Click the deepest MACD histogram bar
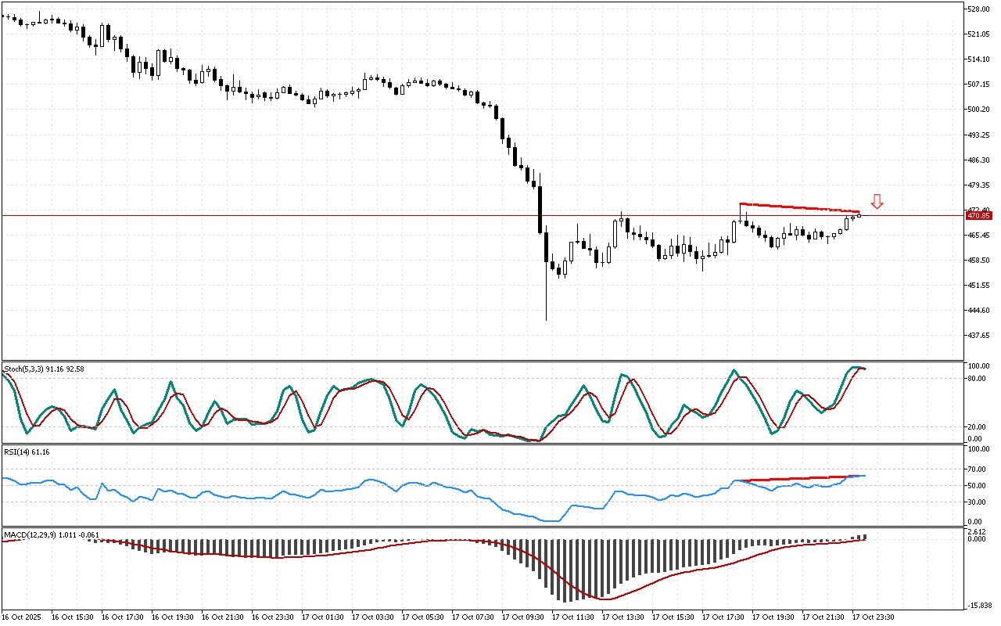 point(566,570)
